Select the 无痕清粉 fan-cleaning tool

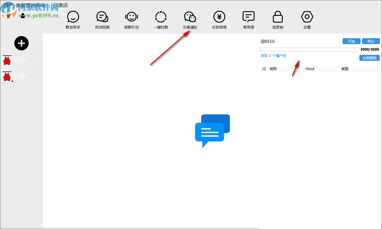(190, 20)
